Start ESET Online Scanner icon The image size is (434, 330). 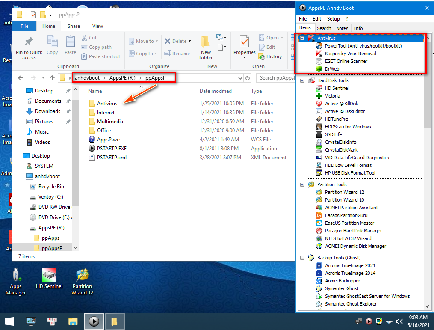tap(319, 61)
